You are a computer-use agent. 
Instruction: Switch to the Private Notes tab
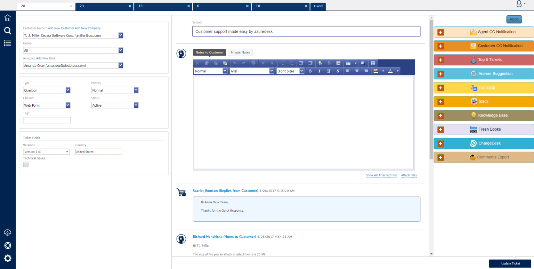240,52
